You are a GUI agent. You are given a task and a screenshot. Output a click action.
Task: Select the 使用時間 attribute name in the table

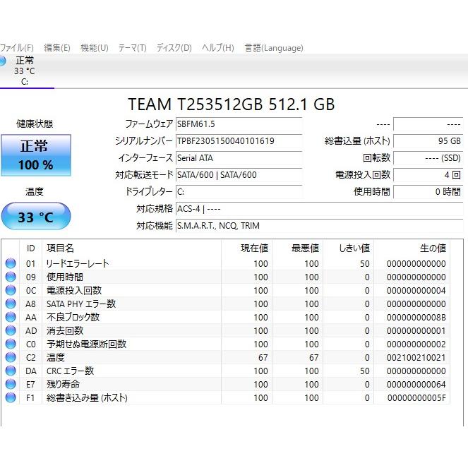65,277
